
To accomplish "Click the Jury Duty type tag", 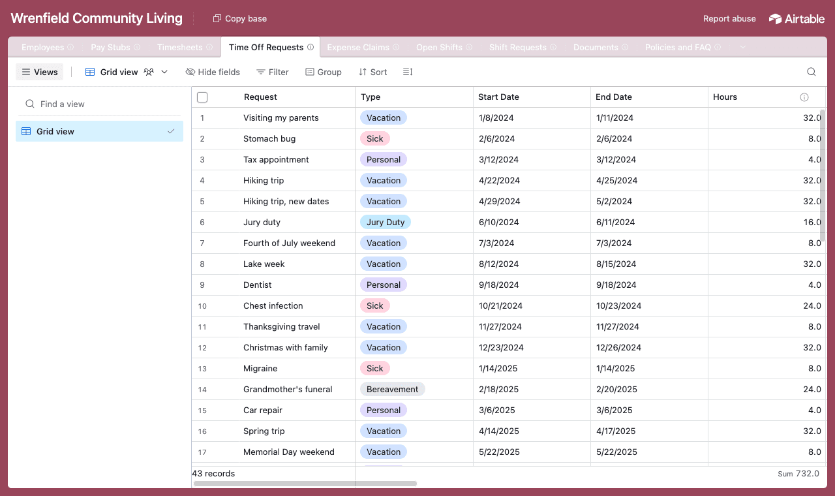I will [x=385, y=222].
